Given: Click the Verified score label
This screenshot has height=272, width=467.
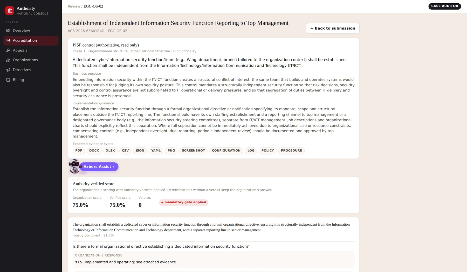Looking at the screenshot, I should click(x=120, y=198).
